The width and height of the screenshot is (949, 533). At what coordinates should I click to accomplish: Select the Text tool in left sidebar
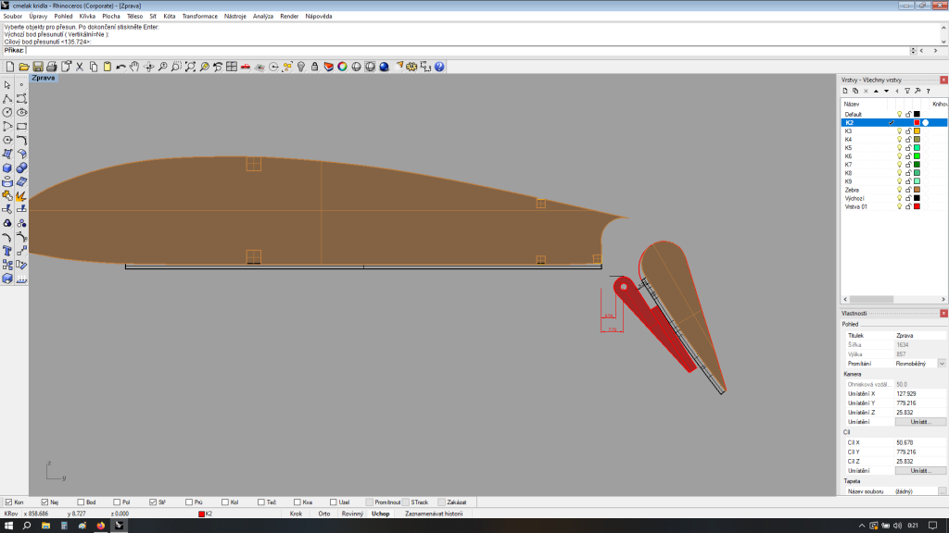coord(7,252)
